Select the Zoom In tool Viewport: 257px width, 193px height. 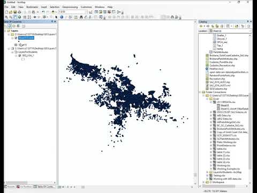coord(6,17)
